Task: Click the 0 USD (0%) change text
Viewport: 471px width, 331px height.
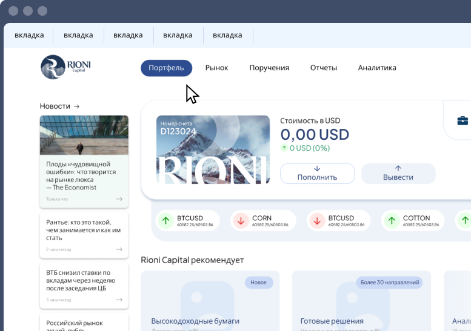Action: 310,148
